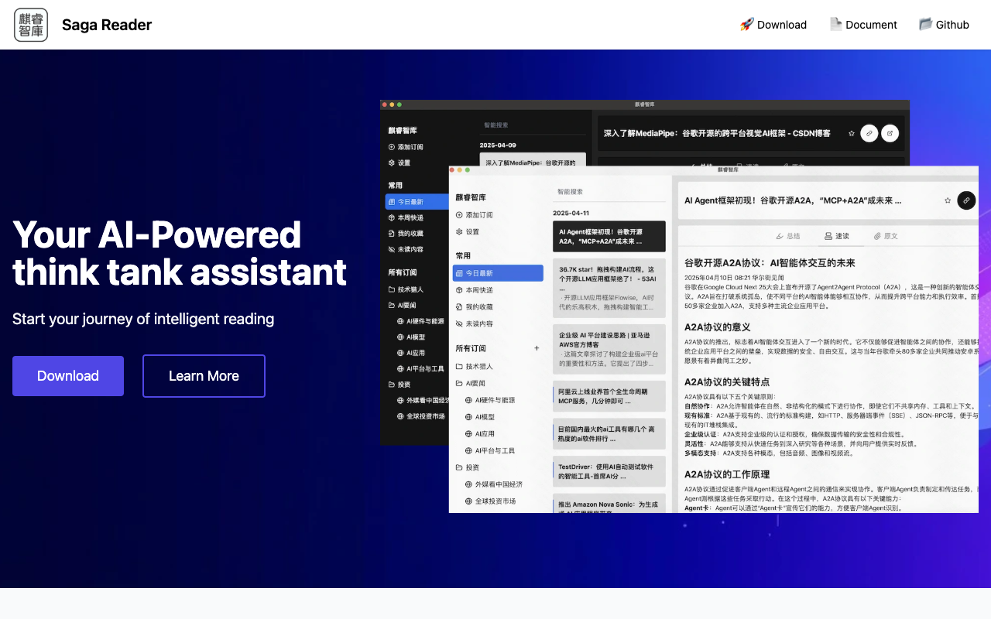The height and width of the screenshot is (619, 991).
Task: Click the Learn More button
Action: (203, 375)
